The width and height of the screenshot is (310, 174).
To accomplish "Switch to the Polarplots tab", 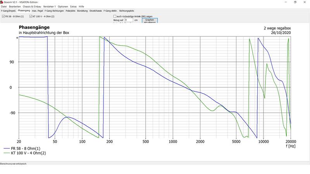I will tap(71, 11).
